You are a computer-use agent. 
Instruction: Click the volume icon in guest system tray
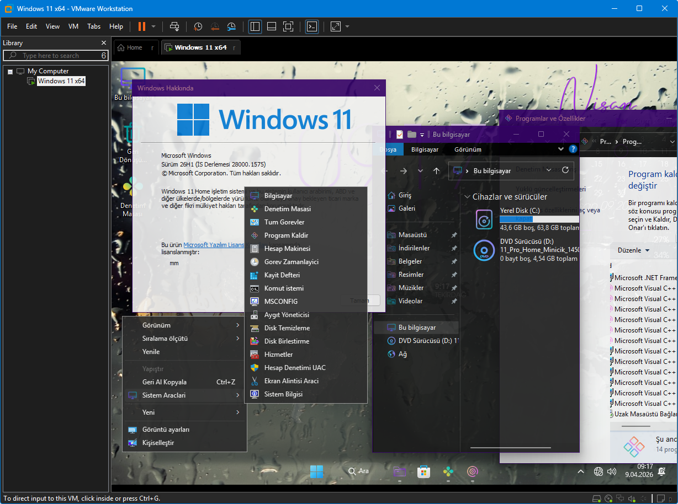click(x=611, y=471)
